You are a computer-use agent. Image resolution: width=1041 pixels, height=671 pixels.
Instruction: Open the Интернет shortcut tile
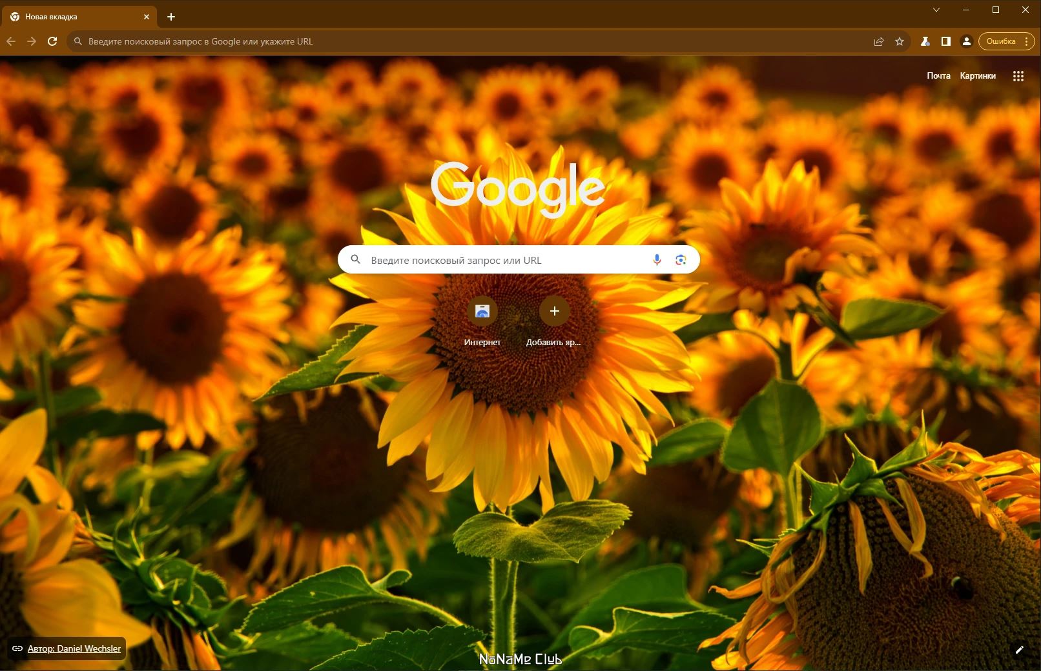(482, 312)
